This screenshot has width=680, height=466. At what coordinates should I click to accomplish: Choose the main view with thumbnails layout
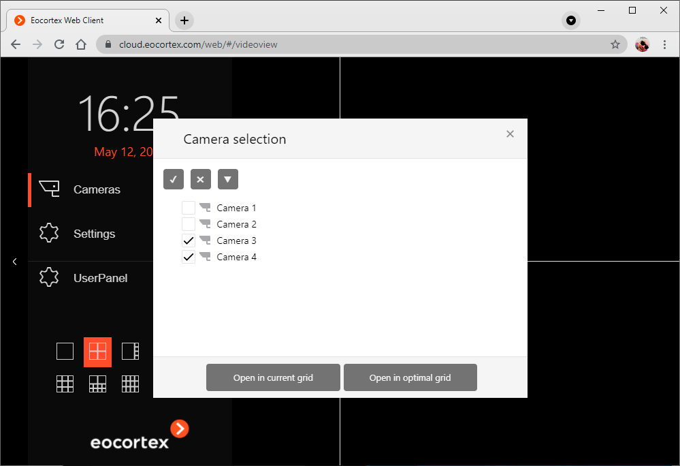[x=130, y=351]
